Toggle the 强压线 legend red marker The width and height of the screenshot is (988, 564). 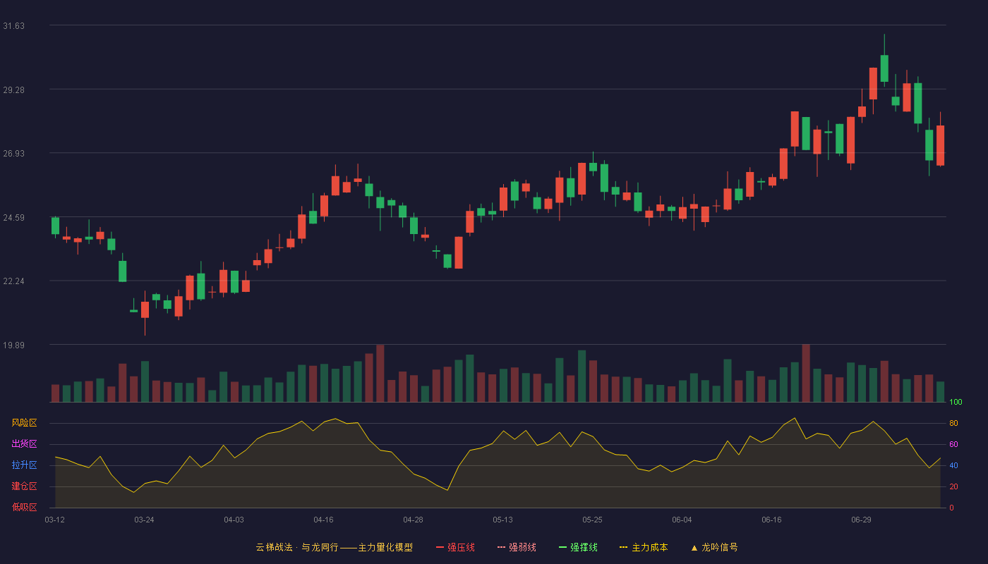pos(440,547)
